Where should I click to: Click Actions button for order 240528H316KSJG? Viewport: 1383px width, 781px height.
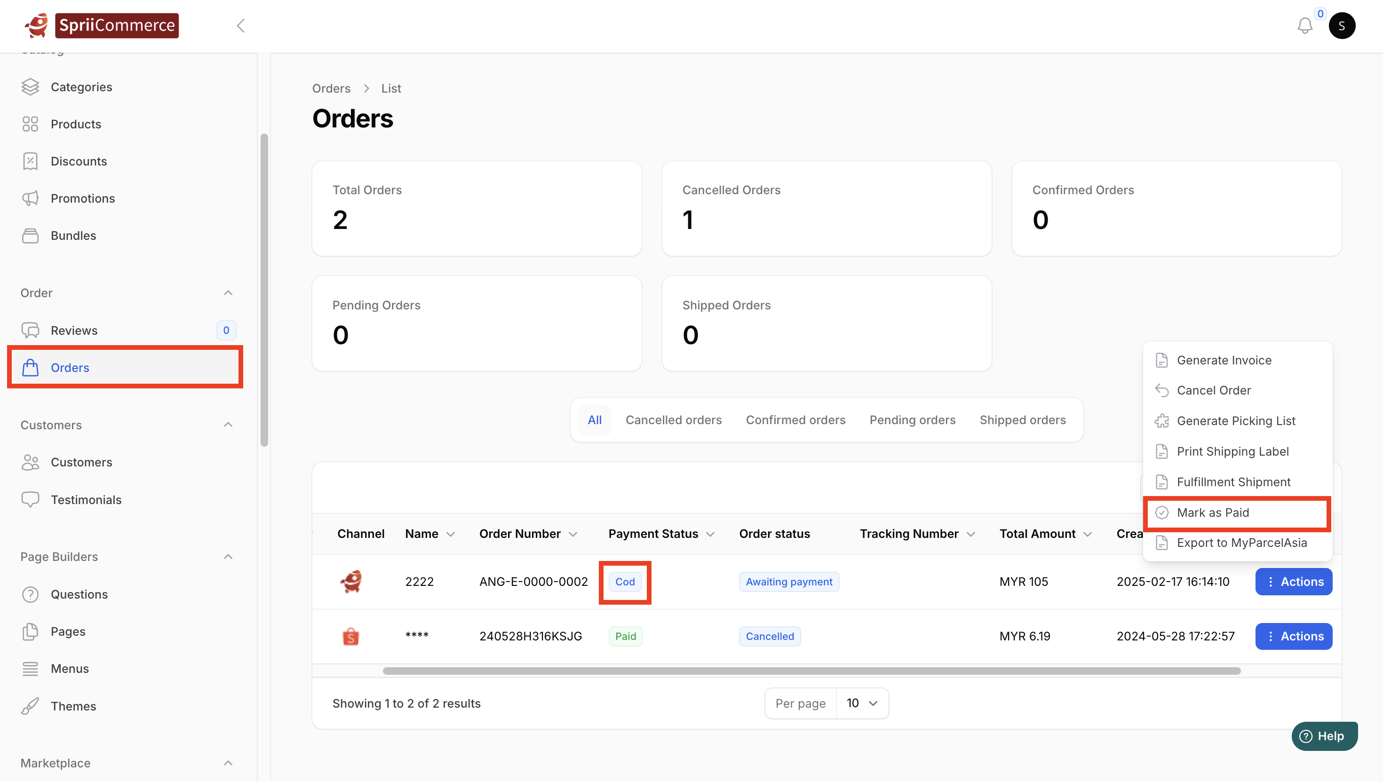tap(1293, 636)
